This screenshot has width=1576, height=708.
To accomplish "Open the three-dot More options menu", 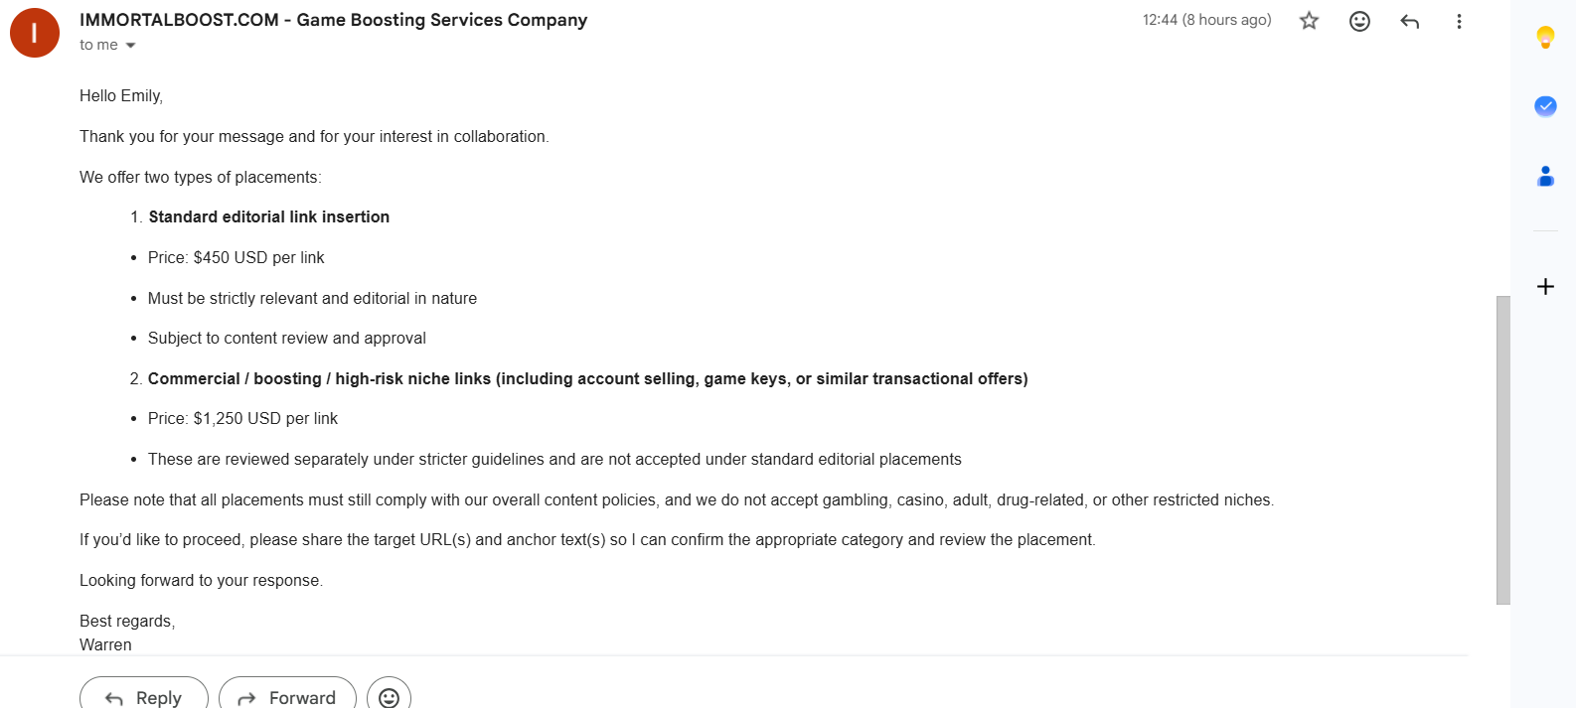I will point(1459,21).
